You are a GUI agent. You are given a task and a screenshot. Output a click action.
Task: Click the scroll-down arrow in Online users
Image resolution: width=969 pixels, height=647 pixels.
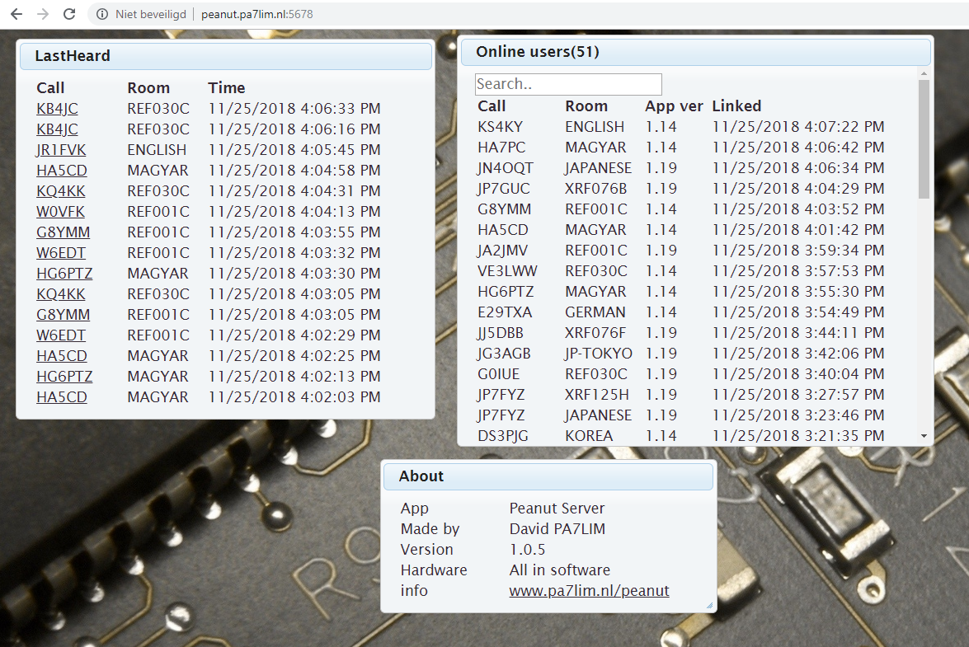click(924, 435)
